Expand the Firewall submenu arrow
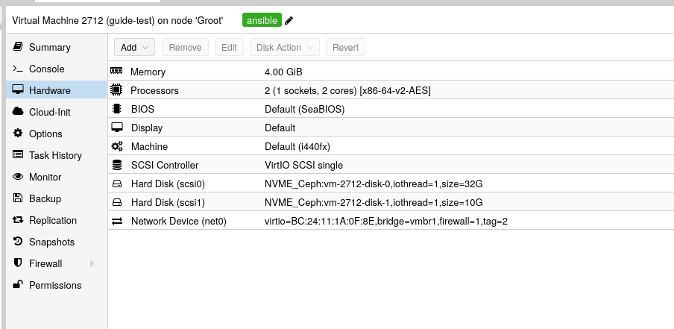This screenshot has width=674, height=329. (x=92, y=263)
